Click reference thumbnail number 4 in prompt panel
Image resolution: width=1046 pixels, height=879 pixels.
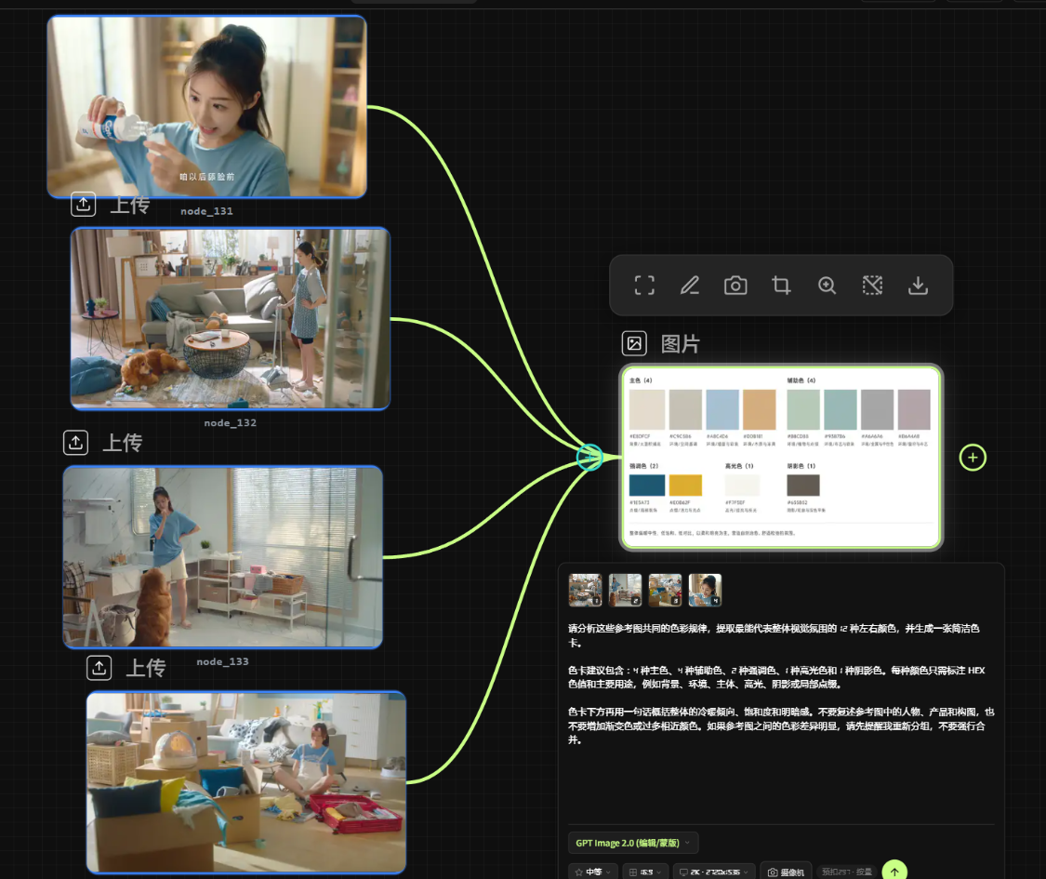(x=705, y=590)
